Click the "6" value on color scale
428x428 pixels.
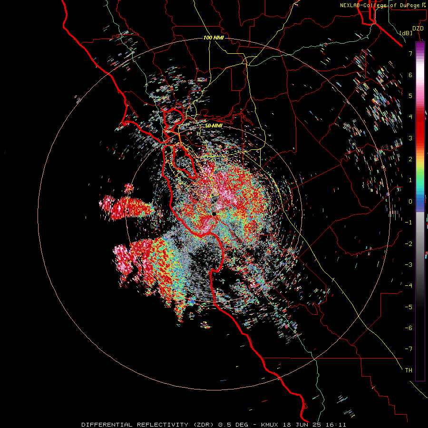click(x=410, y=75)
